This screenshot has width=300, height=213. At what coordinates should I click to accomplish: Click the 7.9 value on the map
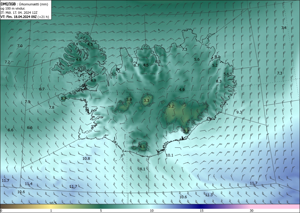[x=27, y=102]
